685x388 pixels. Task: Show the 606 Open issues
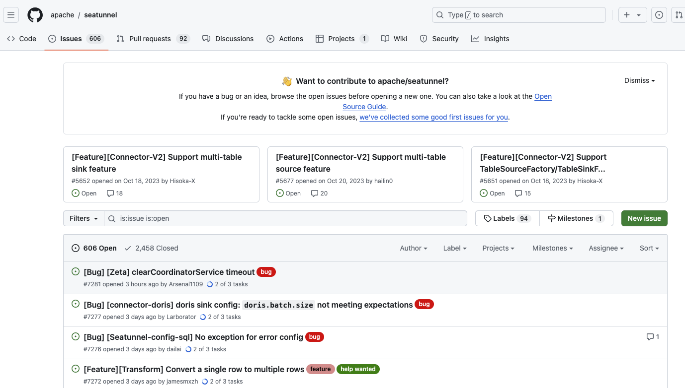[x=94, y=248]
